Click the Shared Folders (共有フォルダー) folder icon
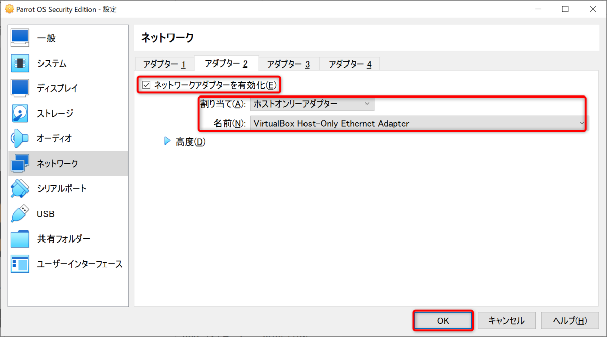Viewport: 607px width, 337px height. pos(20,238)
